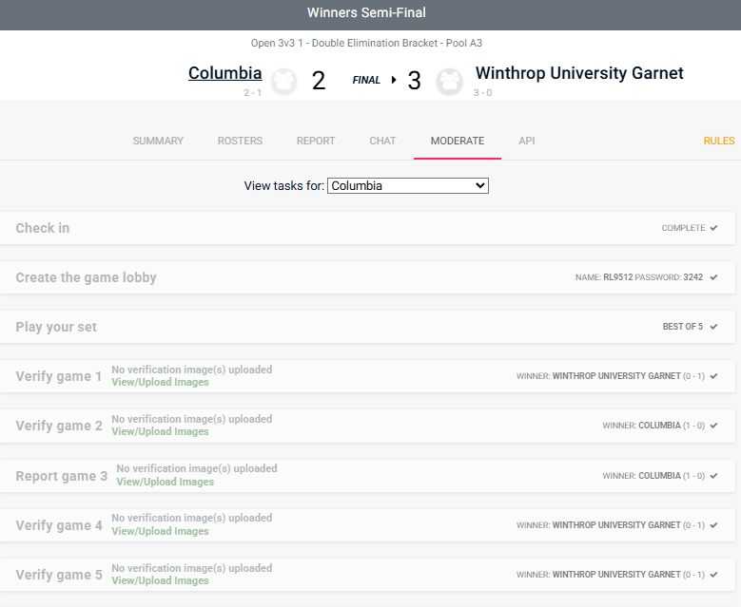Expand the Verify game 1 task

point(368,376)
